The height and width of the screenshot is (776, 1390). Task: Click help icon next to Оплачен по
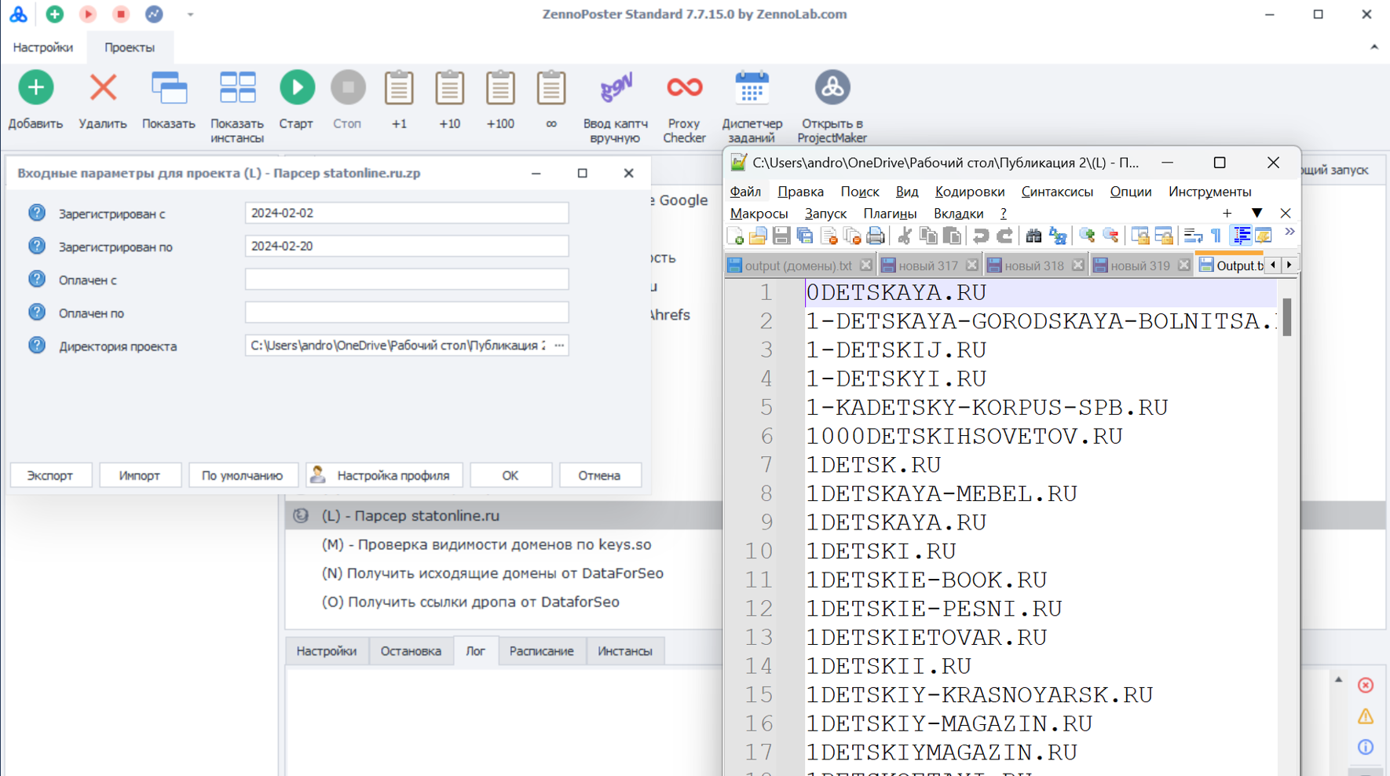[x=37, y=313]
